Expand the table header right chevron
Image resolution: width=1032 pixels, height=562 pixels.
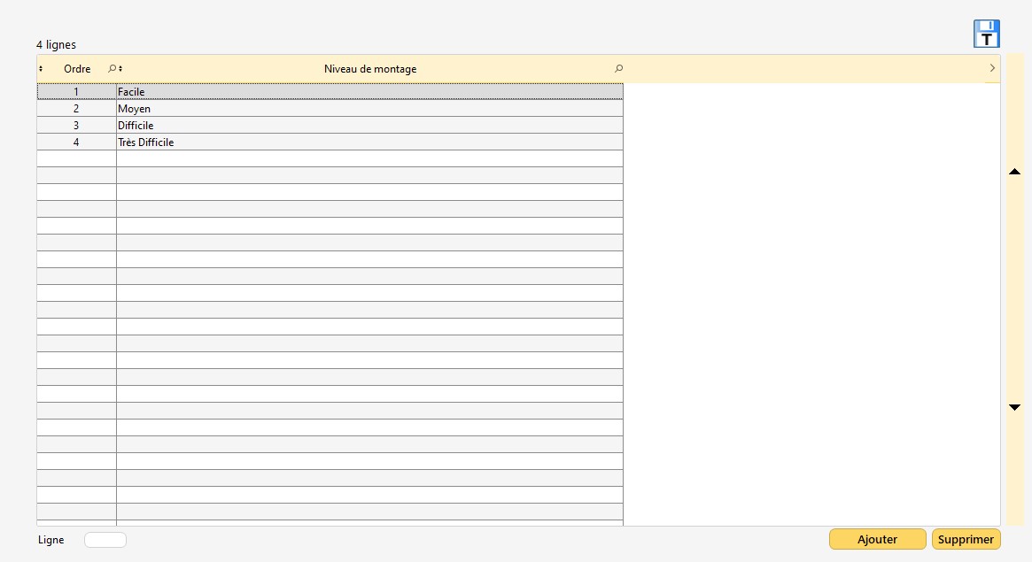[x=991, y=68]
